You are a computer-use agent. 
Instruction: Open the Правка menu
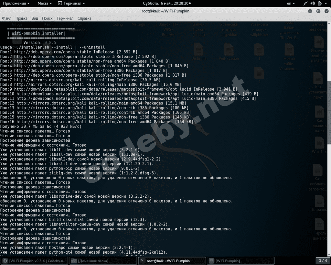click(21, 18)
